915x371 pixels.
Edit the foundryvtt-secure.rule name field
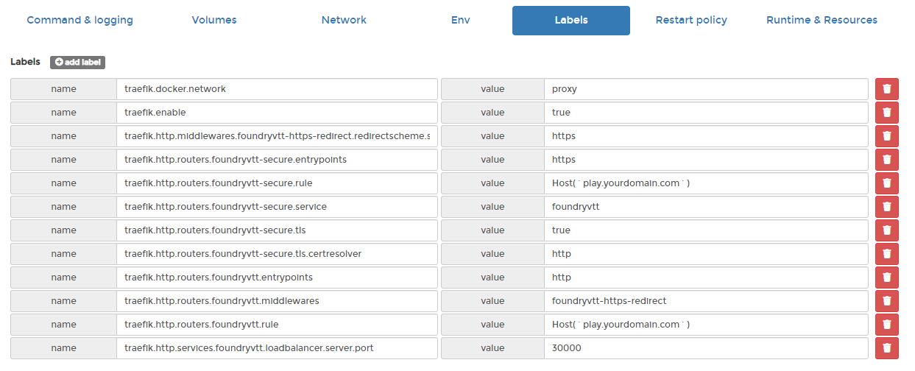click(276, 183)
